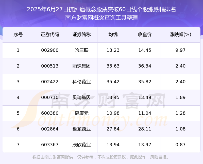Click moving average value 13.94

[113, 145]
